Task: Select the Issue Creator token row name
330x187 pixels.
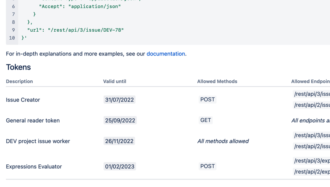Action: [x=23, y=100]
